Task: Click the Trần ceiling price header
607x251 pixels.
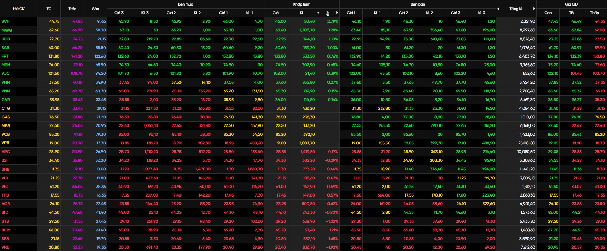Action: 72,9
